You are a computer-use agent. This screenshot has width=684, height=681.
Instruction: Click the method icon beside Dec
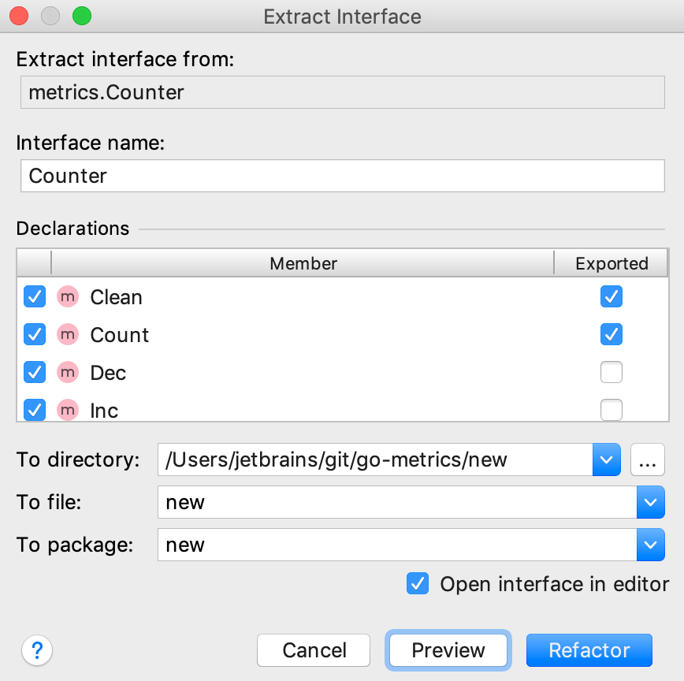pyautogui.click(x=68, y=373)
